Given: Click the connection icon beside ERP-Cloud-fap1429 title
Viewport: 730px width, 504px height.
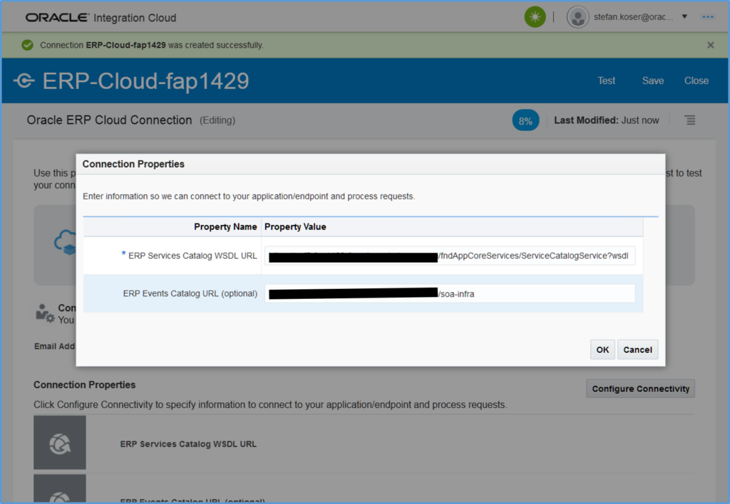Looking at the screenshot, I should [24, 81].
